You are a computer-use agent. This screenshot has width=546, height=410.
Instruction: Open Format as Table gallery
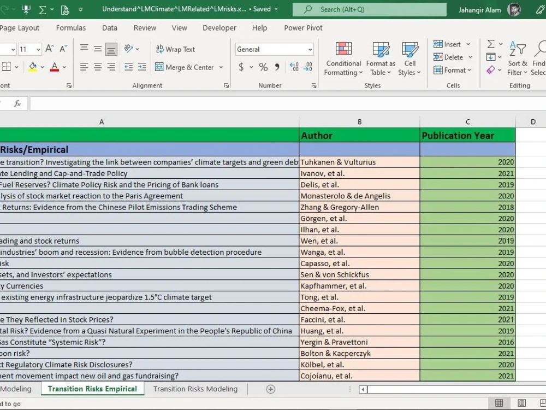click(x=381, y=58)
